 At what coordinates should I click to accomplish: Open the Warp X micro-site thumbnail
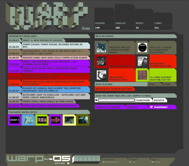pyautogui.click(x=14, y=120)
